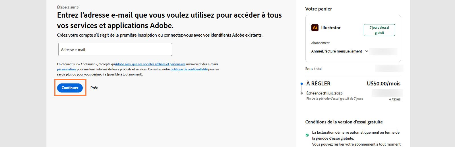Click the Conditions de la version d'essai heading
This screenshot has width=455, height=147.
click(x=344, y=122)
